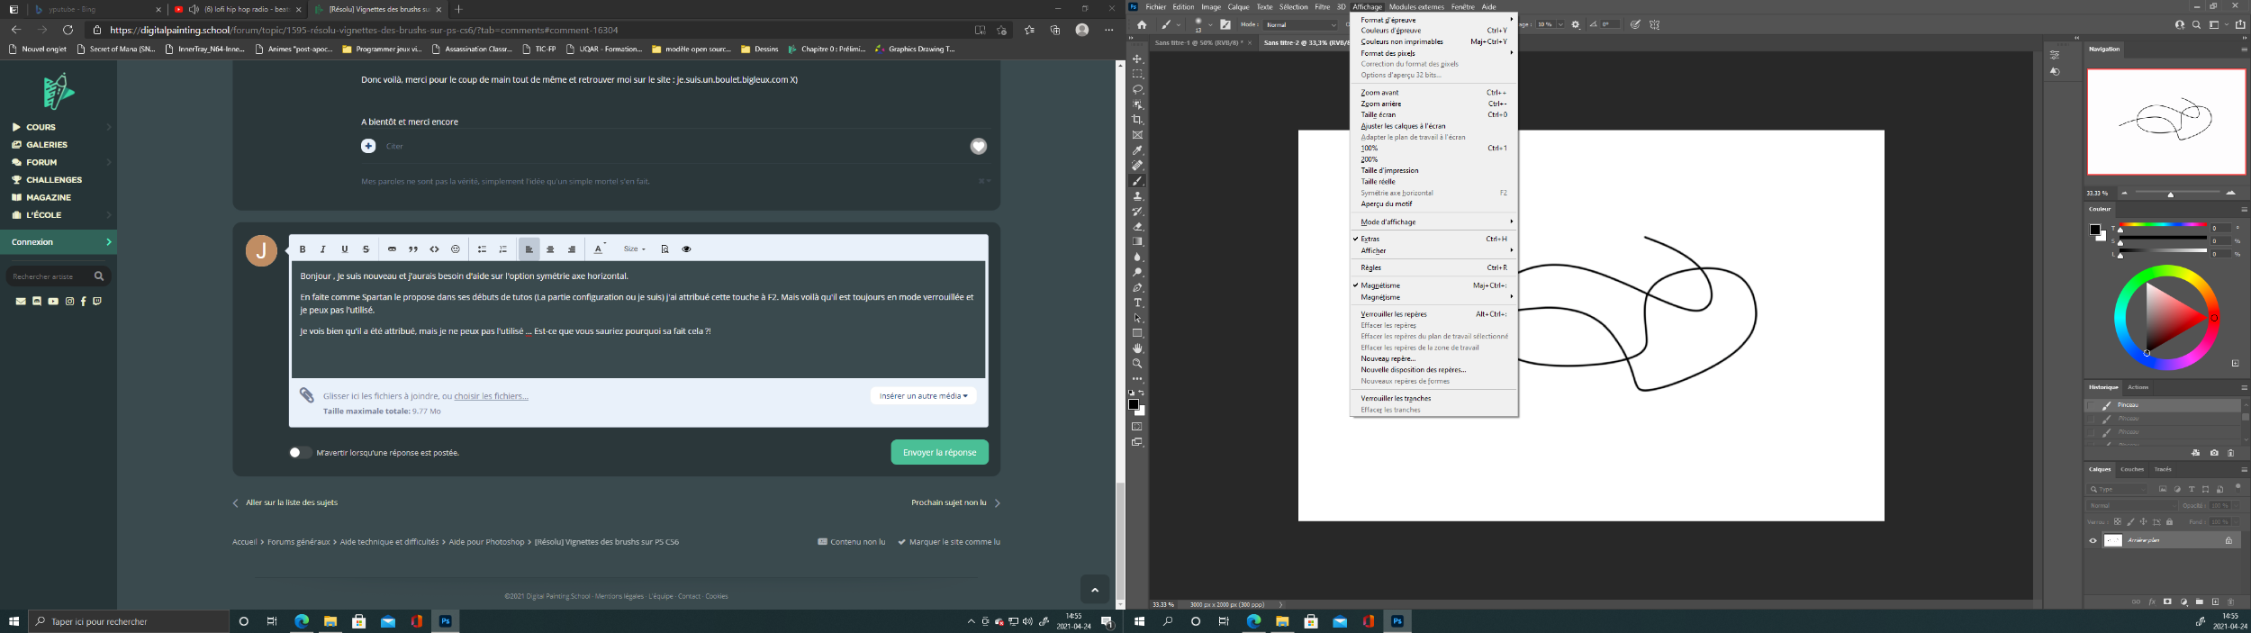Image resolution: width=2251 pixels, height=633 pixels.
Task: Switch to the Couches tab
Action: coord(2131,469)
